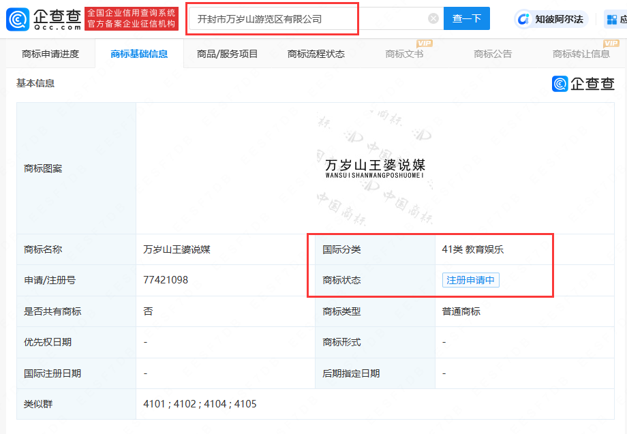This screenshot has height=434, width=627.
Task: Open the 商品/服务项目 tab
Action: 227,52
